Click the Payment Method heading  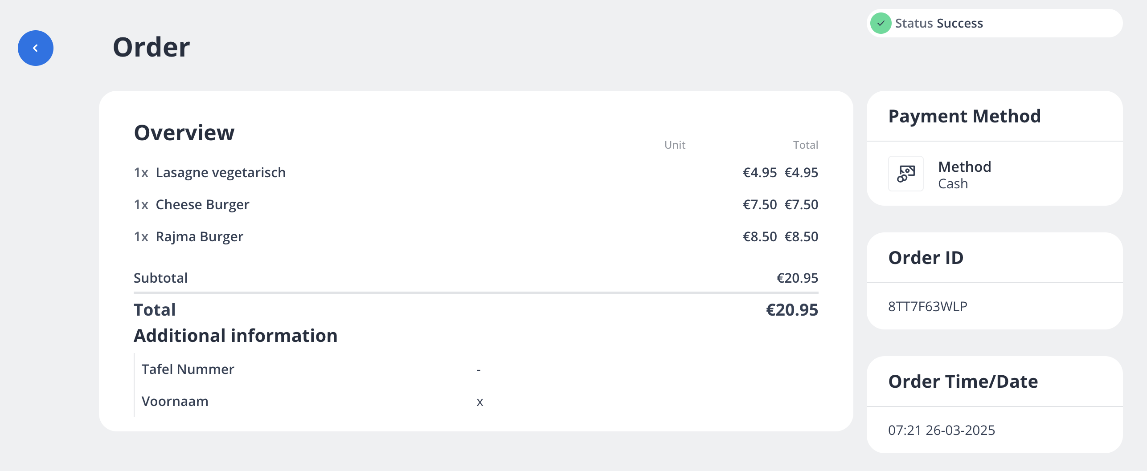964,116
